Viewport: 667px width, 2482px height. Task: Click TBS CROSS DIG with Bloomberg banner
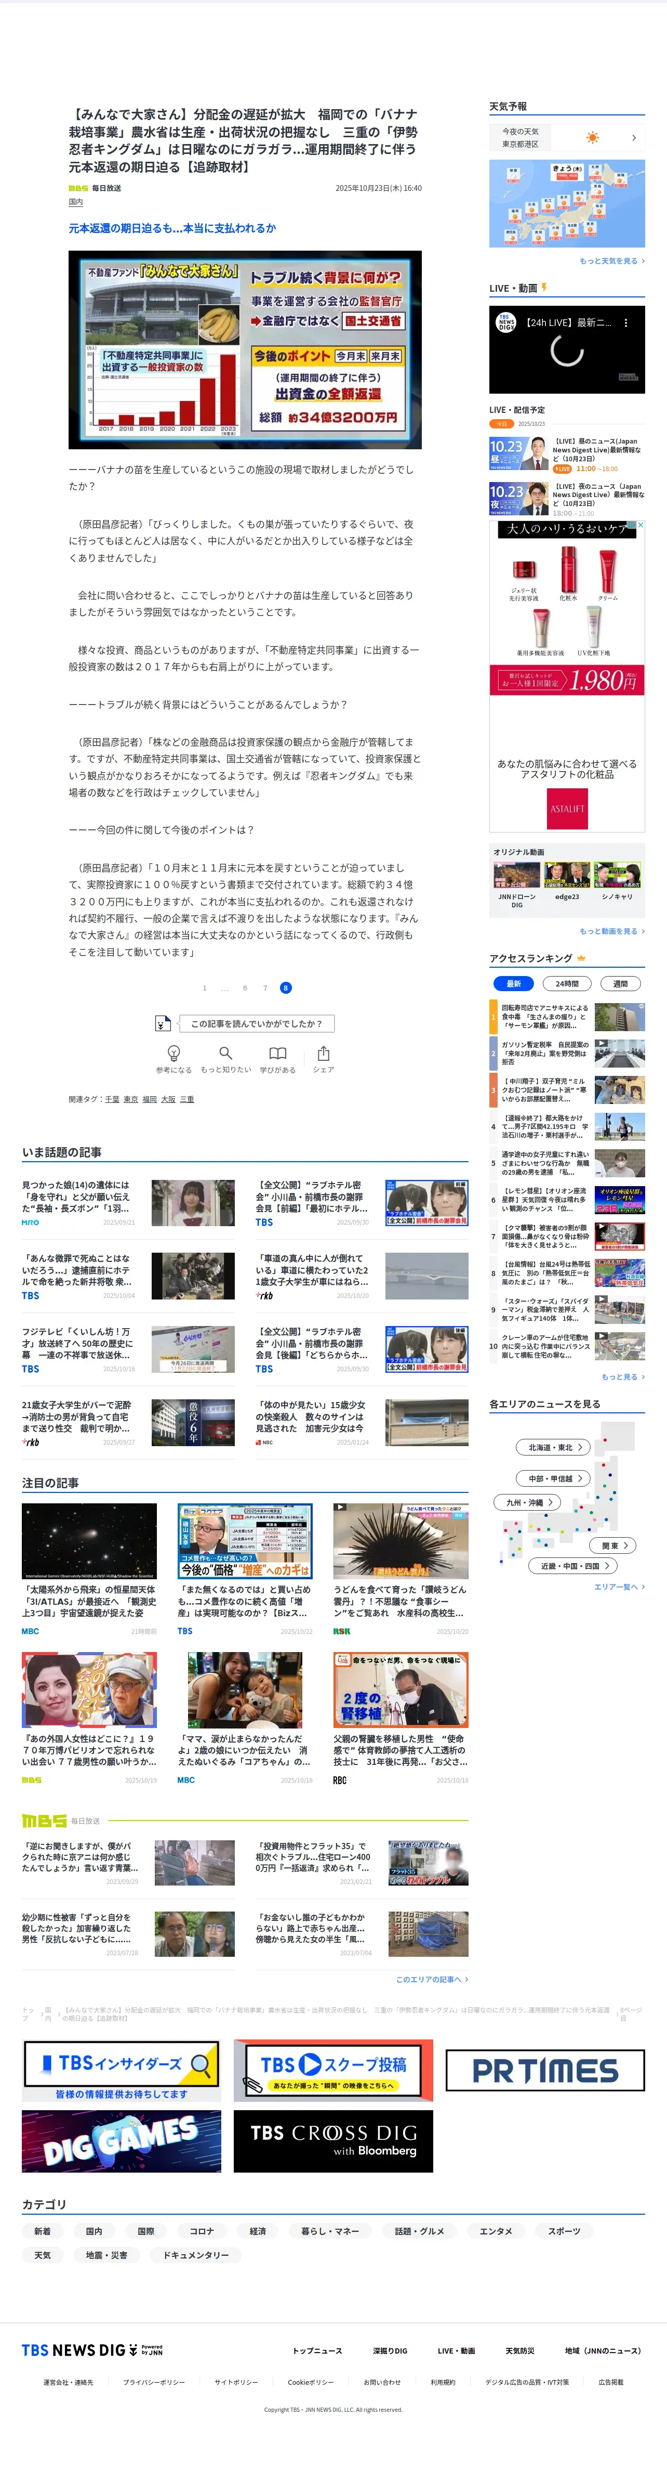click(x=333, y=2141)
